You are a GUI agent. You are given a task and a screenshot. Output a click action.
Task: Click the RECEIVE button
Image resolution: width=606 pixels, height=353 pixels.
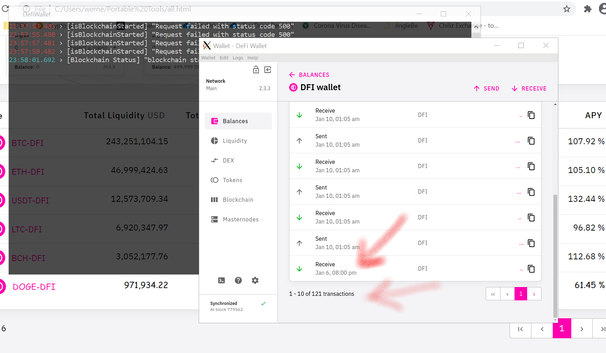click(529, 88)
